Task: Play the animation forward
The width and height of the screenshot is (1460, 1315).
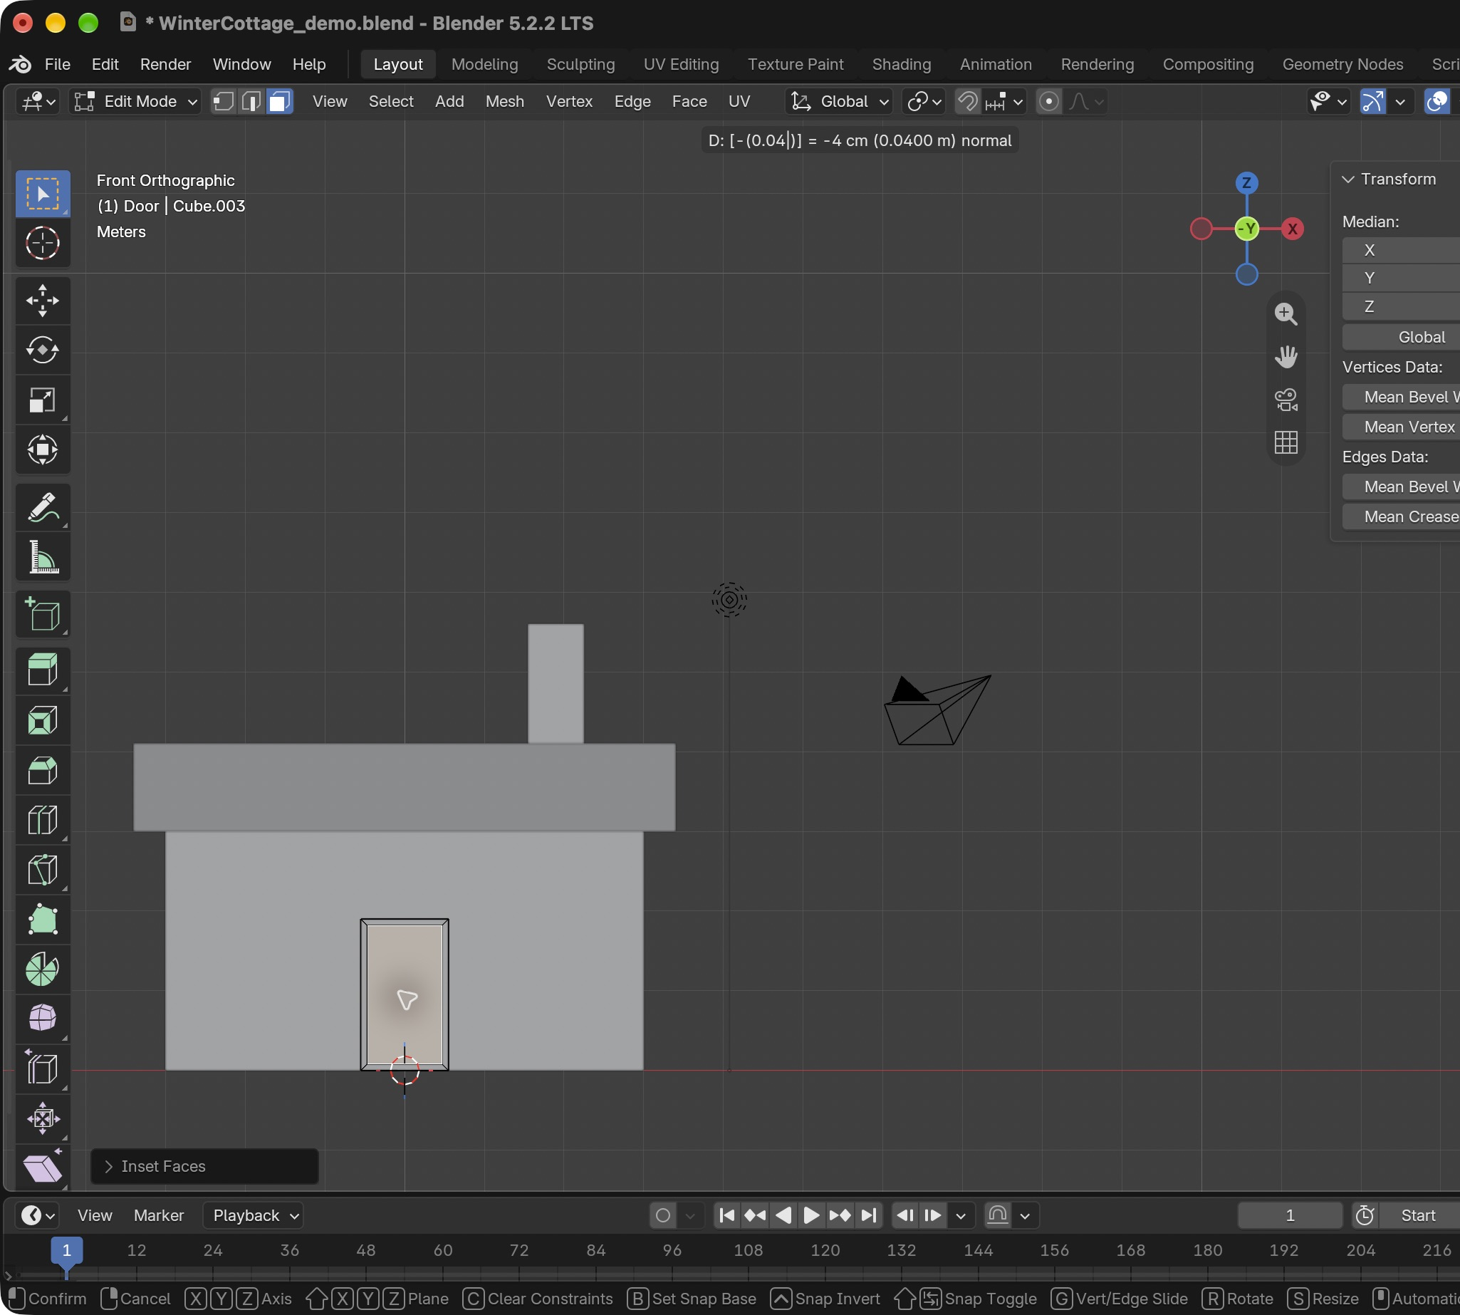Action: pos(811,1215)
